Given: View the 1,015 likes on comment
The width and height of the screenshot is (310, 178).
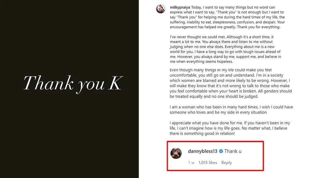Looking at the screenshot, I should tap(208, 163).
